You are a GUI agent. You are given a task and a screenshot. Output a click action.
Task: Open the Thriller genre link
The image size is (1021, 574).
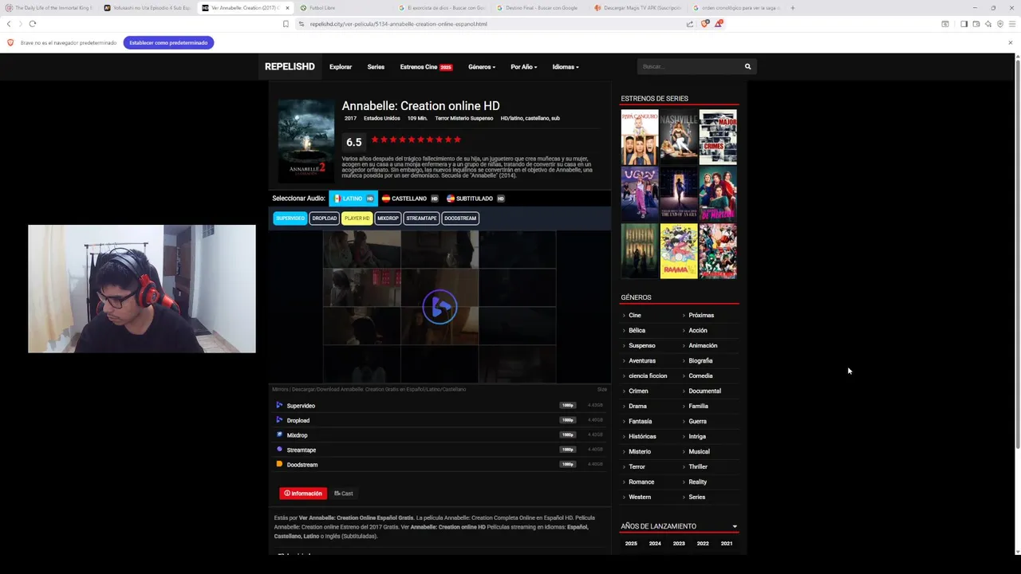698,466
